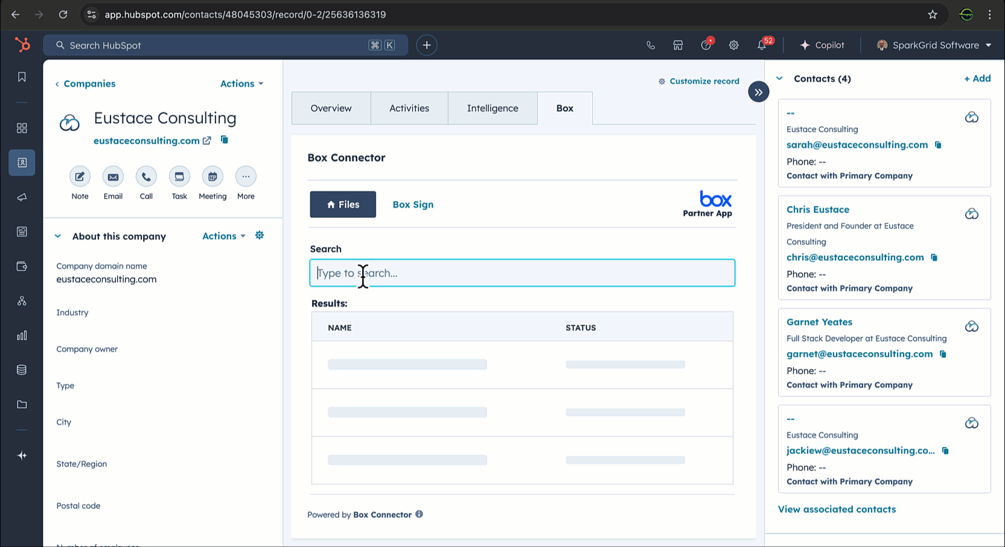The width and height of the screenshot is (1005, 547).
Task: Open the Commerce wallet sidebar icon
Action: pos(22,266)
